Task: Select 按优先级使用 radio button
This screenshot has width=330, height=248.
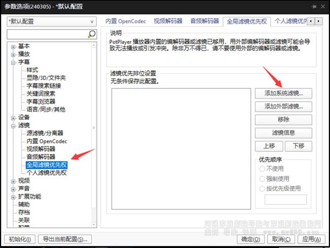Action: [262, 188]
